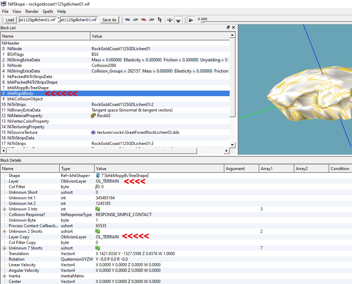
Task: Click the texture flower icon for GreatForestRockLichen03.dds
Action: 93,132
